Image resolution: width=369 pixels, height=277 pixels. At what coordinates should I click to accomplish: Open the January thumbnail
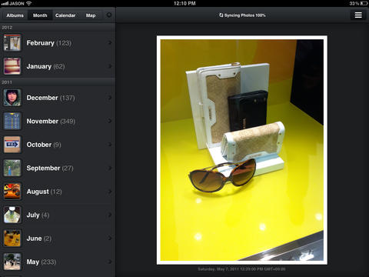[x=12, y=66]
